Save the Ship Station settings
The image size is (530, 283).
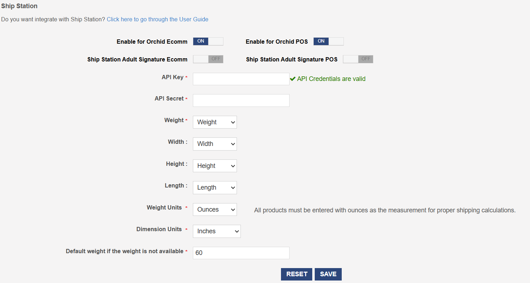328,274
